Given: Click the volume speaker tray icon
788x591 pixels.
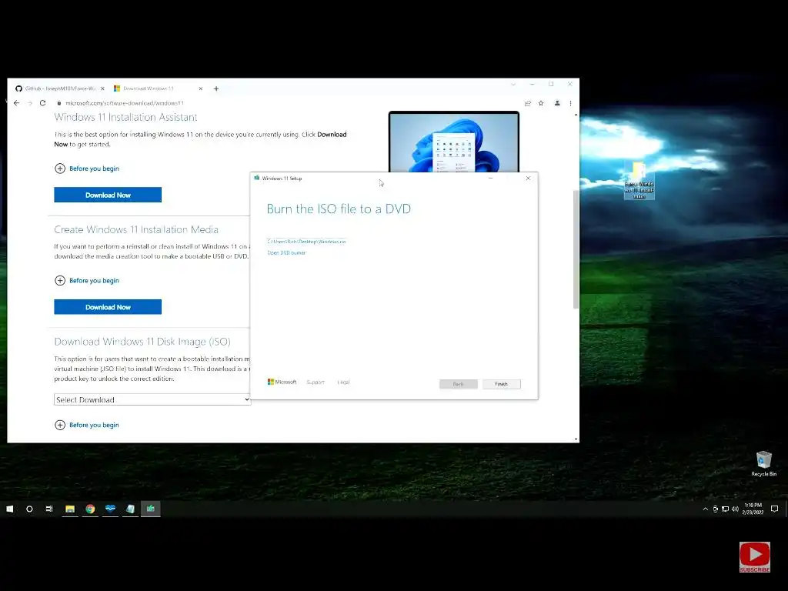Looking at the screenshot, I should pyautogui.click(x=735, y=509).
